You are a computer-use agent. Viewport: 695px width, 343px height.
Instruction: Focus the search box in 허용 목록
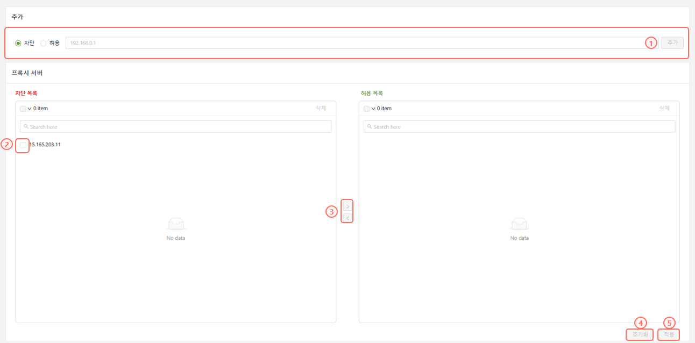(x=519, y=127)
